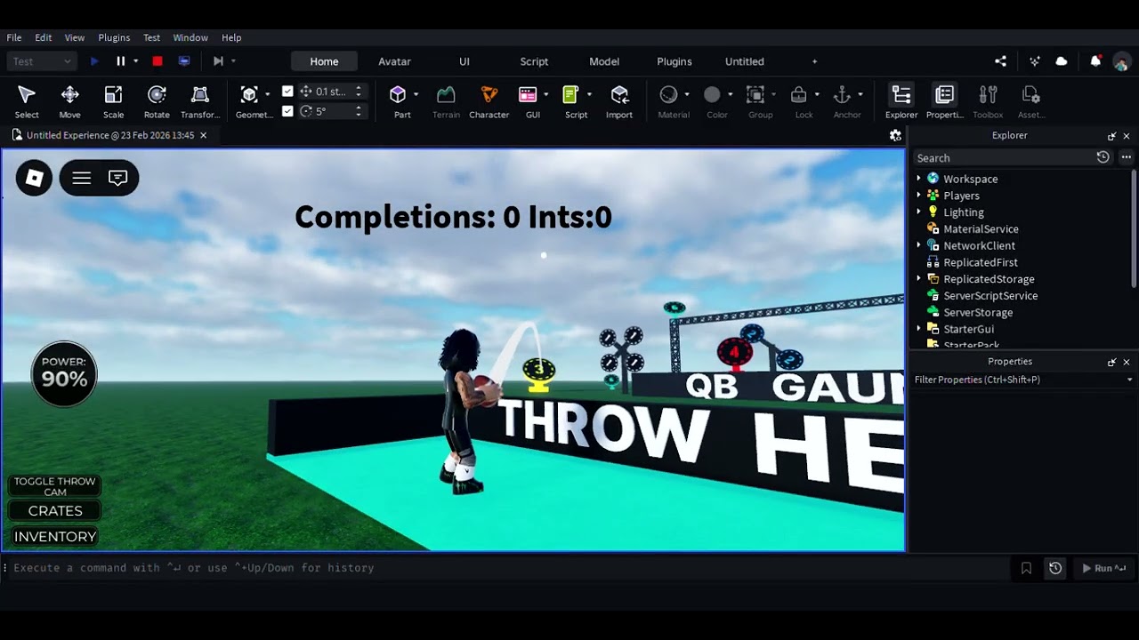Open the Character tool
1139x640 pixels.
[489, 101]
